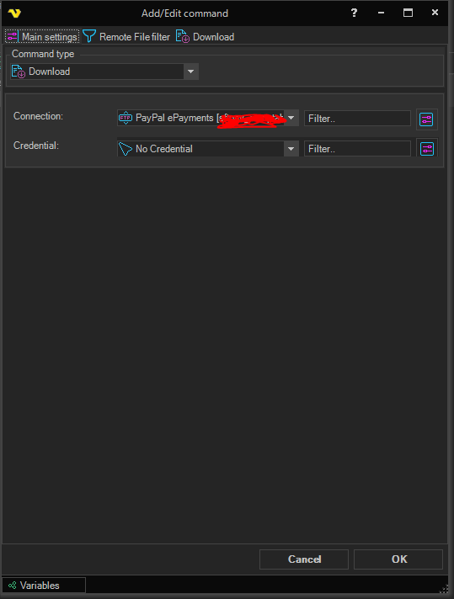Click the Download icon in Command type box
Viewport: 454px width, 599px height.
point(19,72)
